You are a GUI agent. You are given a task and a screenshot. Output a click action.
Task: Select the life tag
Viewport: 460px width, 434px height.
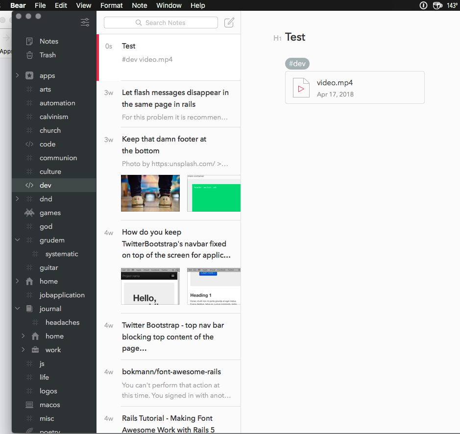coord(44,377)
